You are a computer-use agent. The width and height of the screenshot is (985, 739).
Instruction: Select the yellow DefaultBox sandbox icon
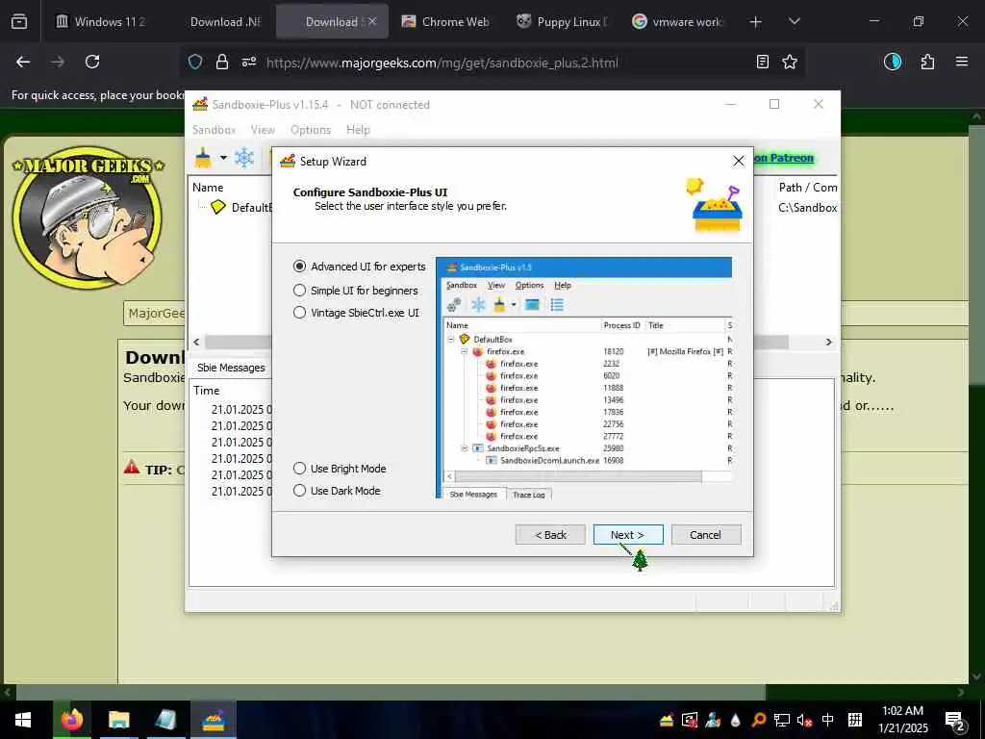point(218,207)
